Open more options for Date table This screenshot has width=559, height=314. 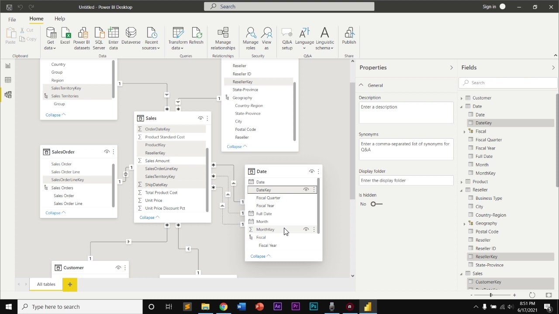pos(318,171)
